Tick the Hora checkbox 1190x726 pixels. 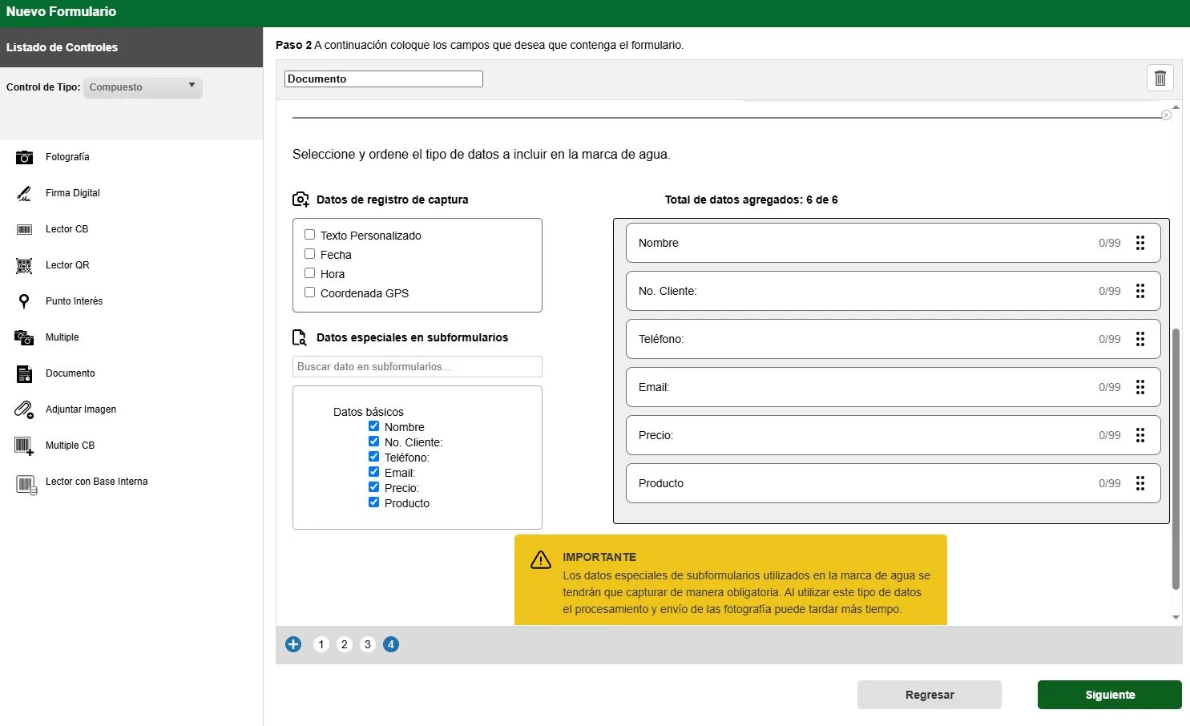coord(309,273)
